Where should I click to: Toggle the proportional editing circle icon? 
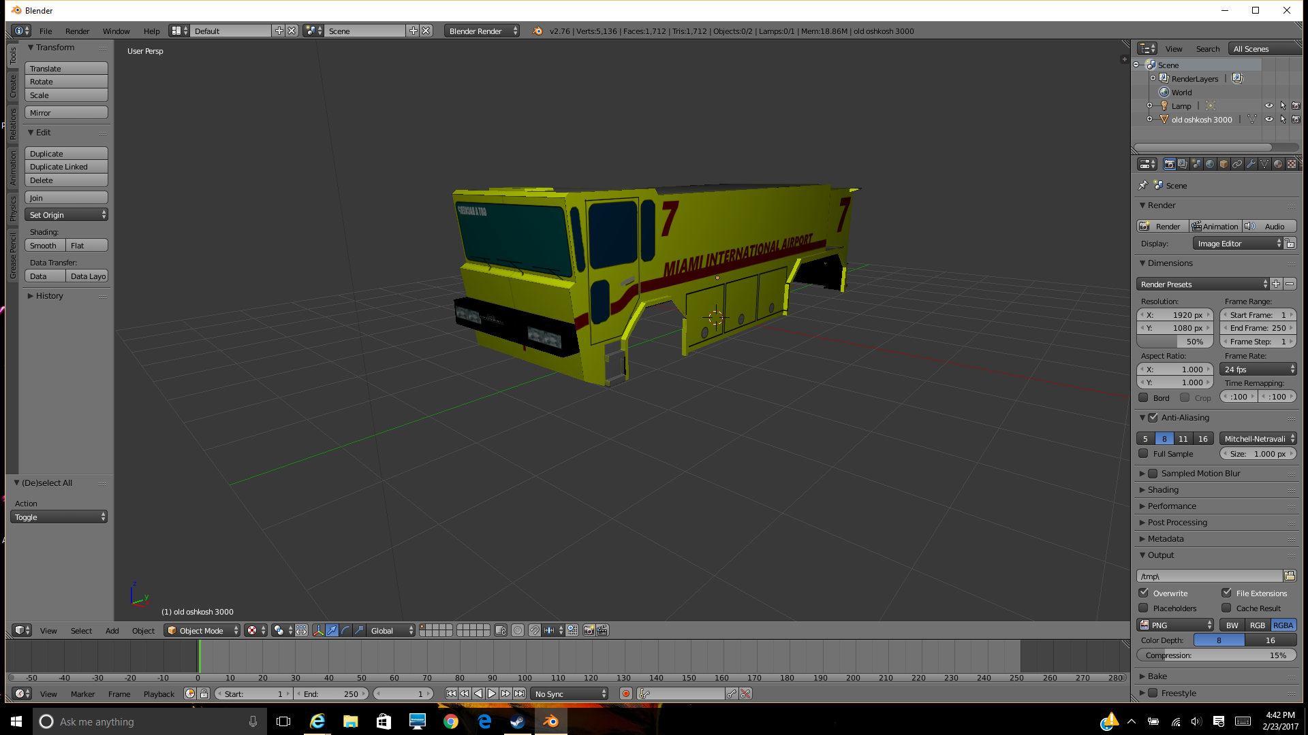[x=518, y=630]
